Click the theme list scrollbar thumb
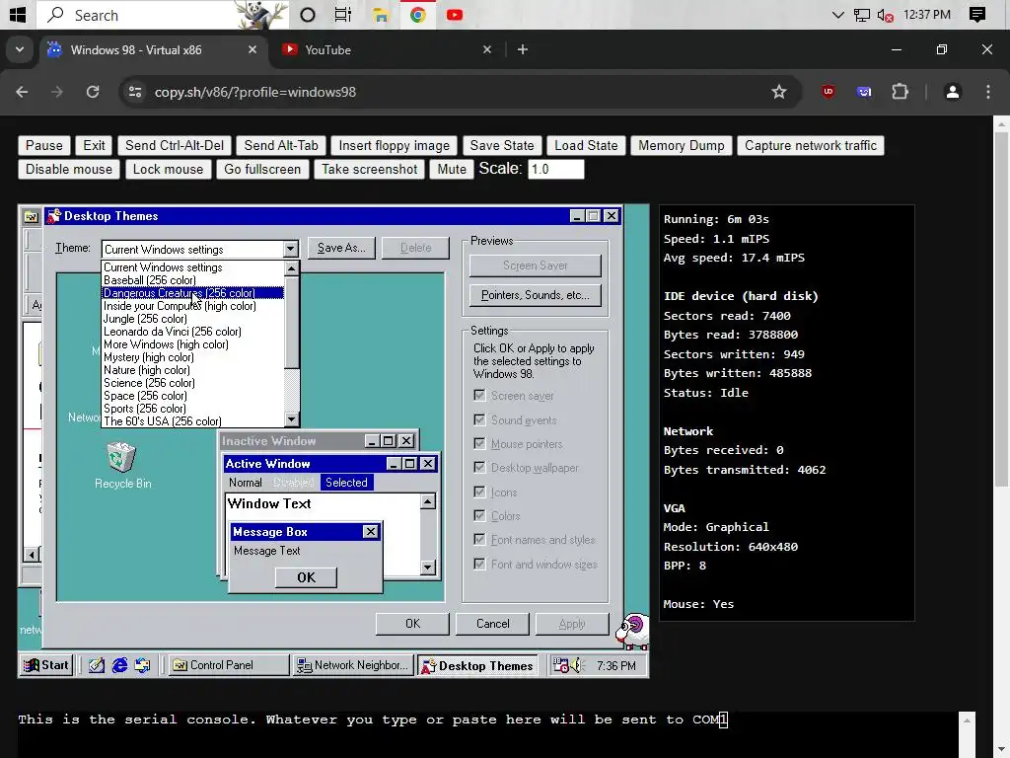This screenshot has height=758, width=1010. (292, 323)
